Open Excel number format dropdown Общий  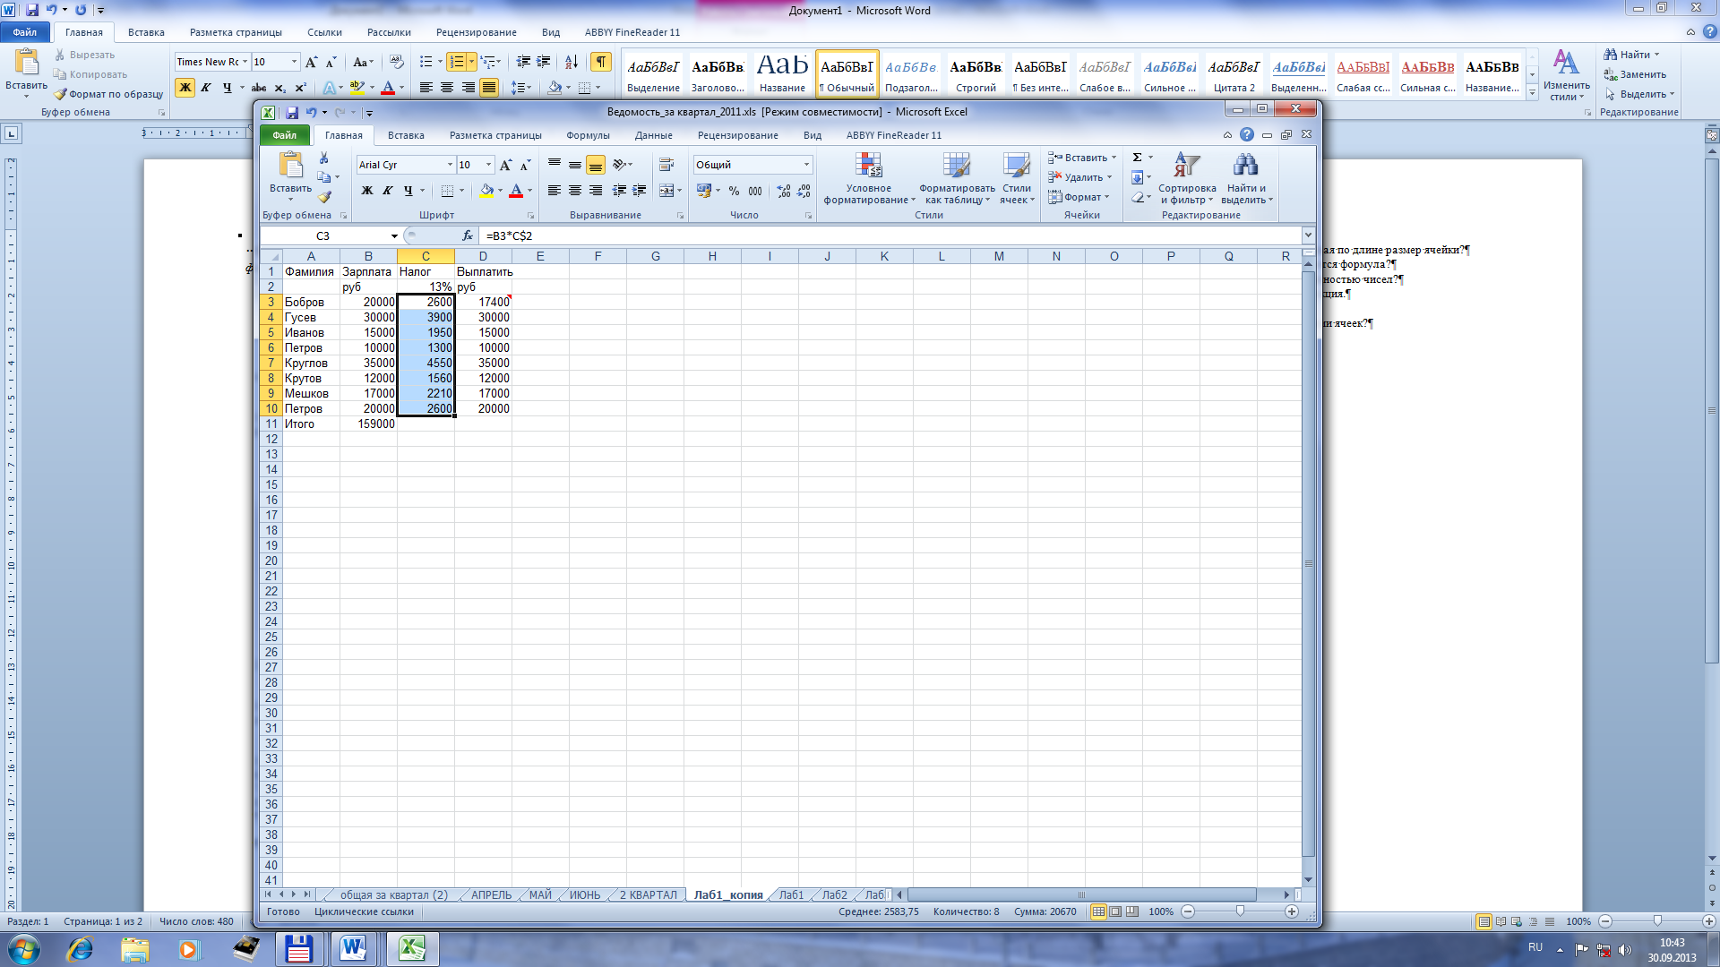click(806, 165)
